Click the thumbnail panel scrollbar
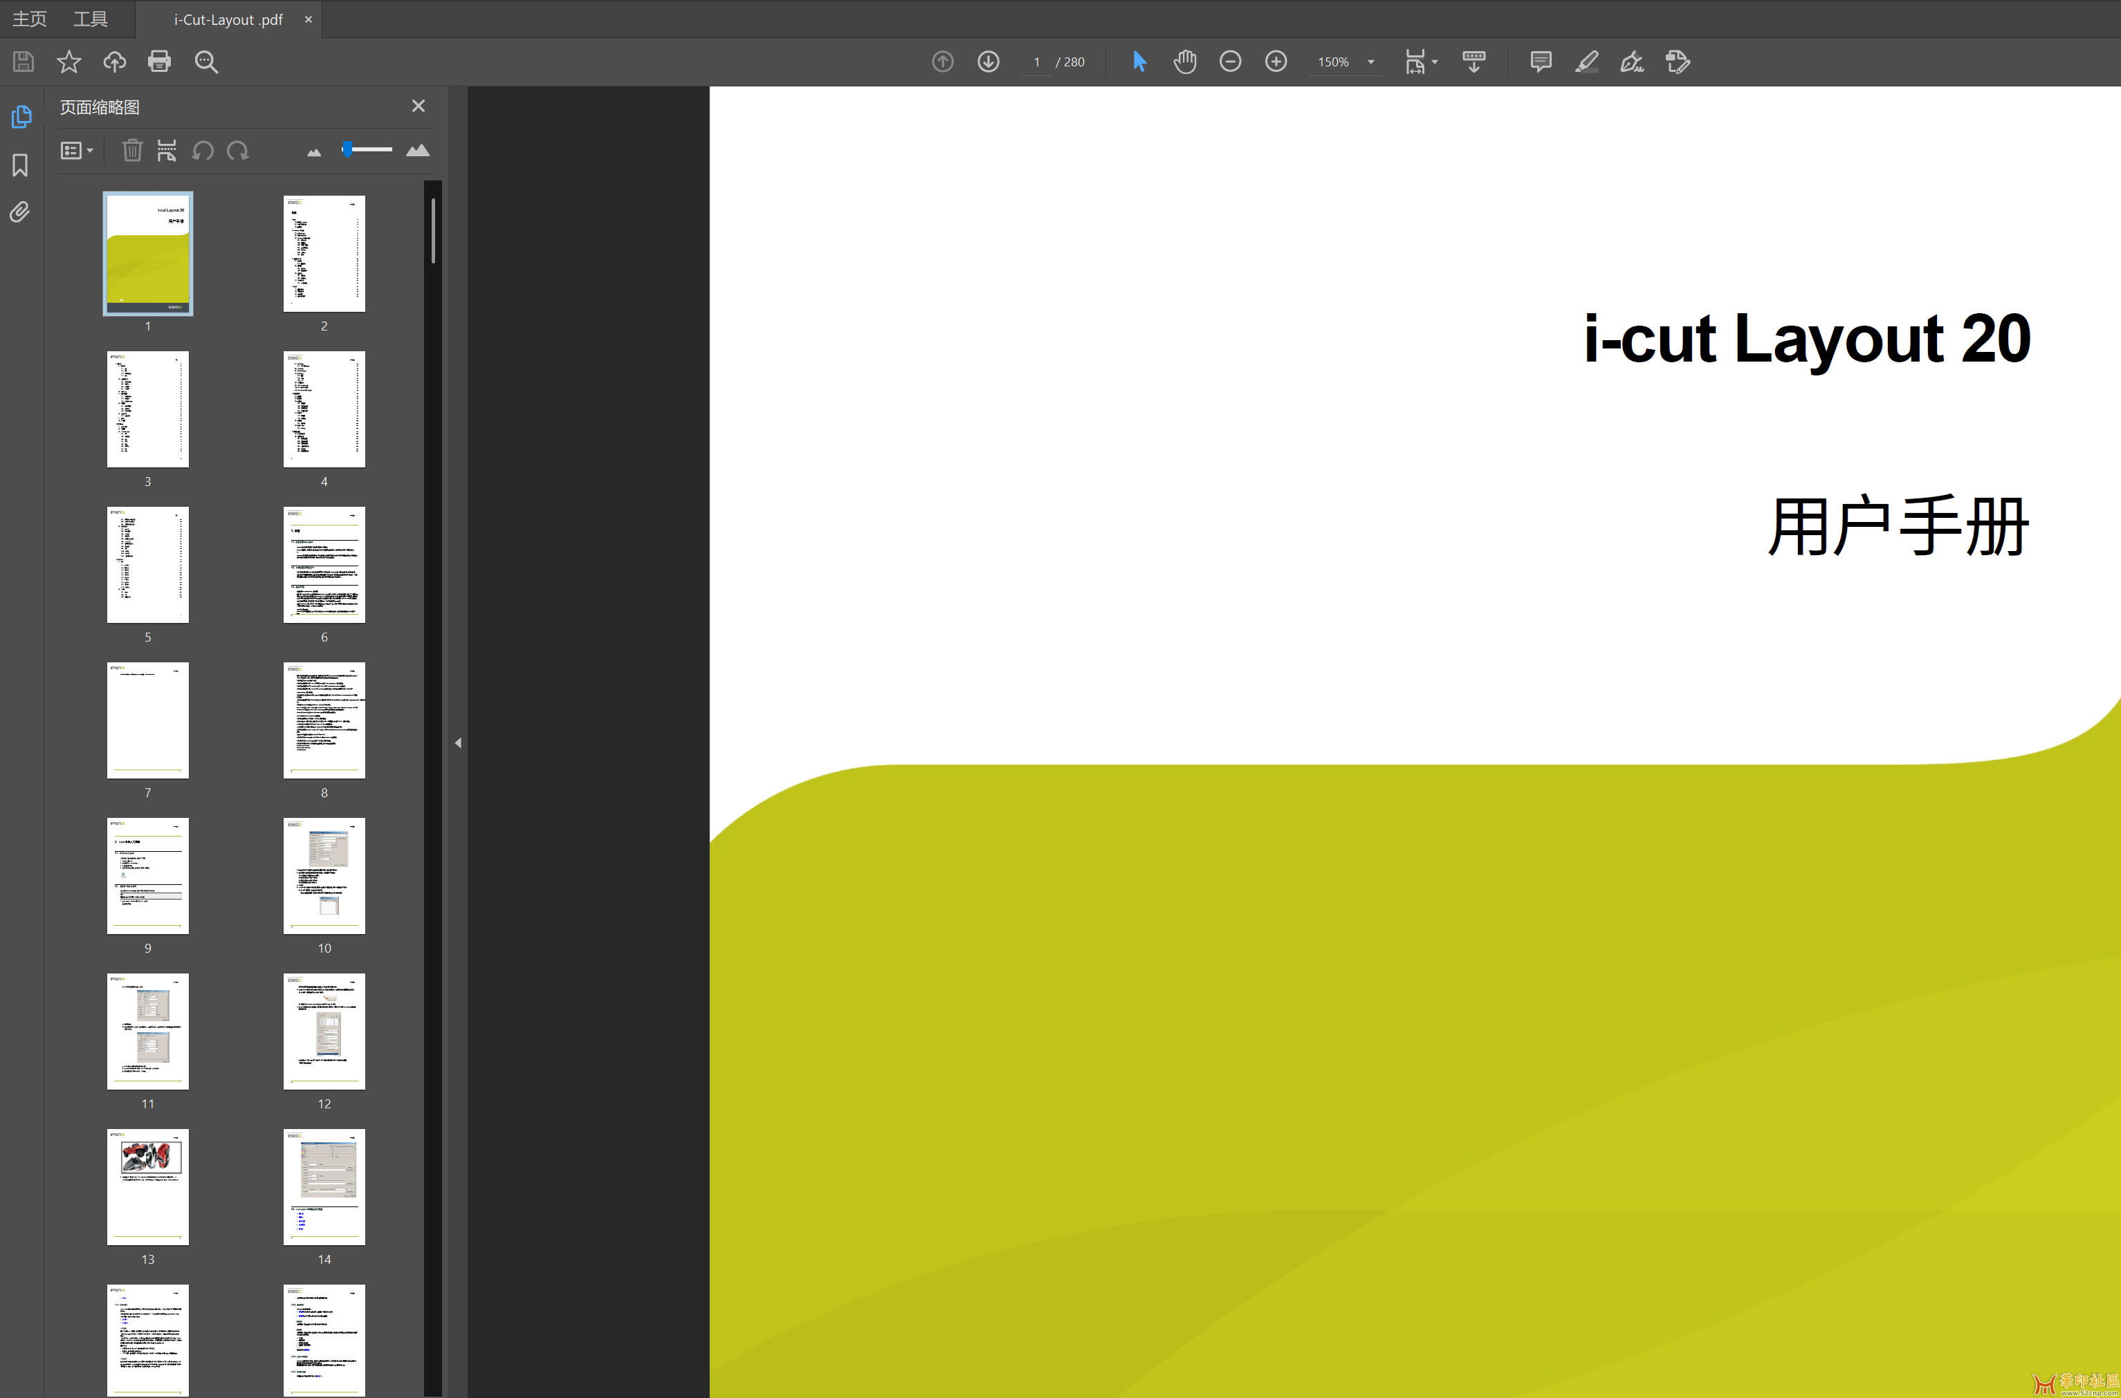The width and height of the screenshot is (2121, 1398). point(432,231)
